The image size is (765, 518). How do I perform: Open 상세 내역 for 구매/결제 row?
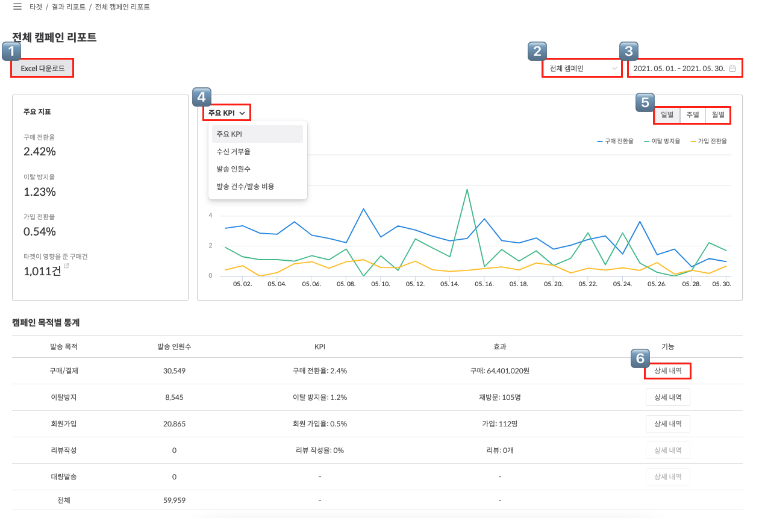(x=667, y=371)
